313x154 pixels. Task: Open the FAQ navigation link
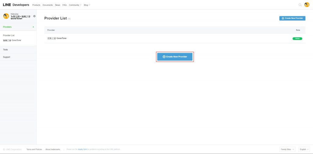pos(64,5)
